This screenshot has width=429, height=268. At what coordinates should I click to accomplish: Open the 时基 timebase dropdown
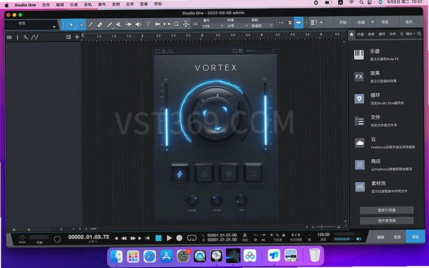[237, 26]
